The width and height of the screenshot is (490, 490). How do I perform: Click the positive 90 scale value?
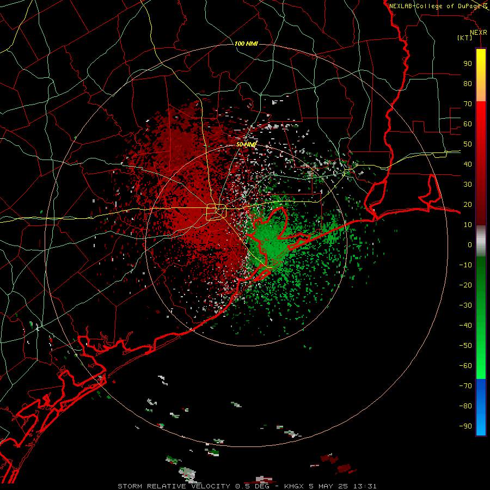click(x=468, y=64)
